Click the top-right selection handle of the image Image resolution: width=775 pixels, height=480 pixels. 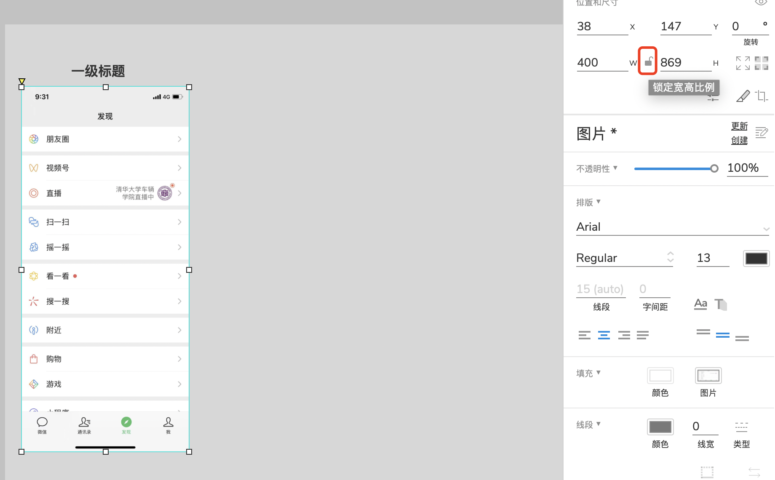[x=189, y=87]
